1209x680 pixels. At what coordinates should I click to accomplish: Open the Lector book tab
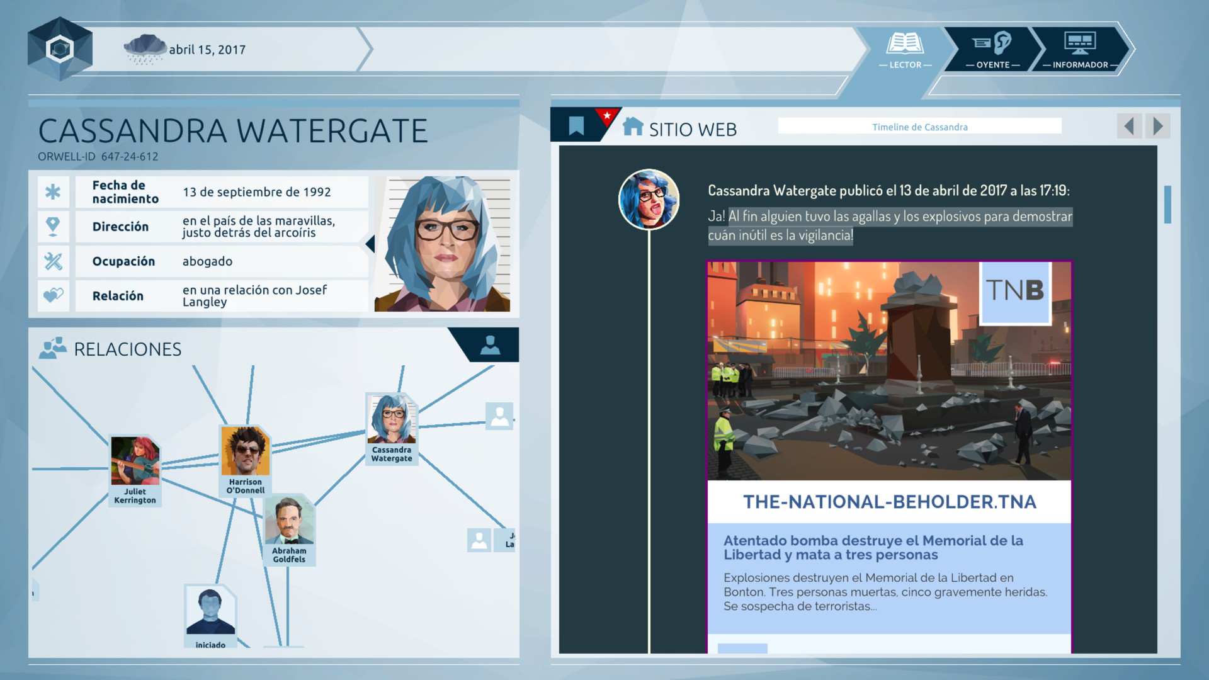[x=905, y=49]
